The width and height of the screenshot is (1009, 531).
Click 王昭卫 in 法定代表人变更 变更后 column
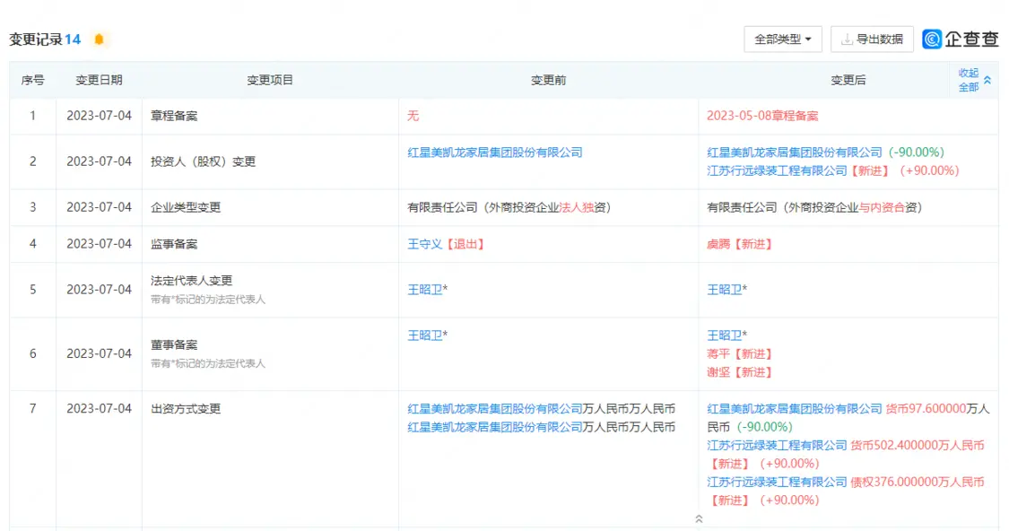coord(725,290)
